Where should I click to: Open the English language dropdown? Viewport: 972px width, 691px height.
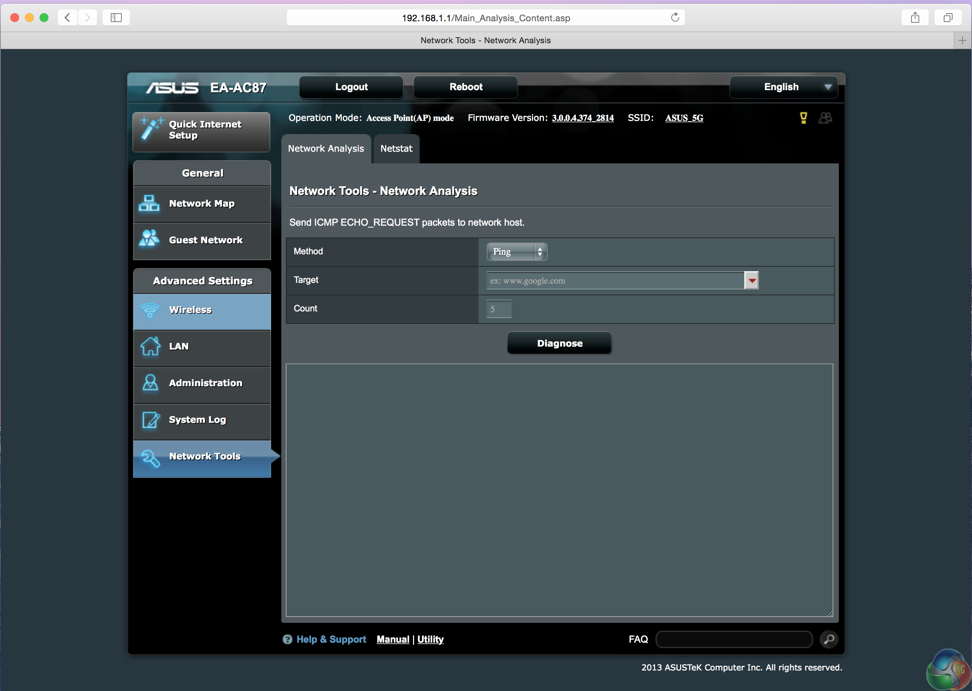pos(783,87)
